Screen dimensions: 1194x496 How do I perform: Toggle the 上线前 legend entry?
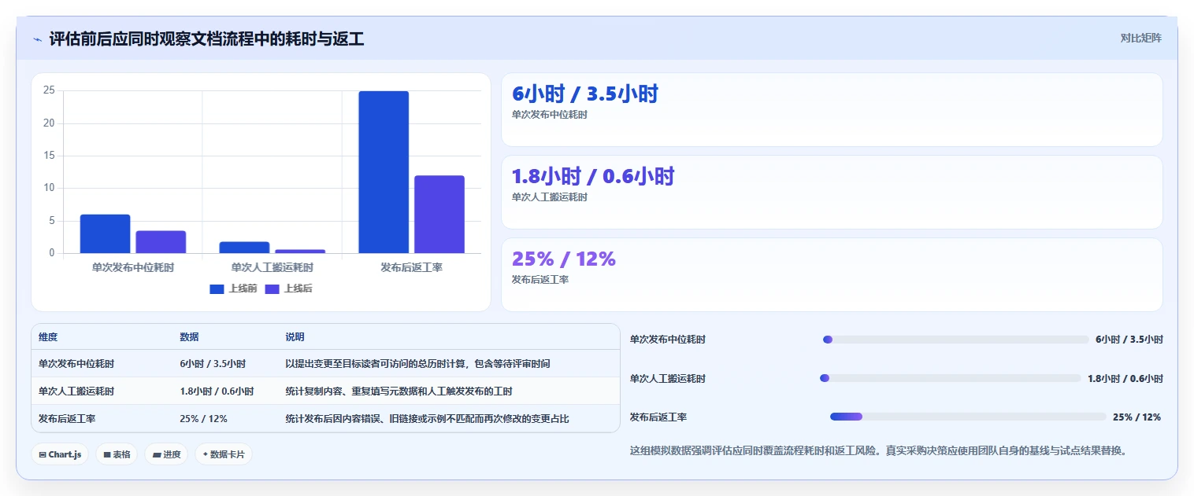click(x=233, y=288)
